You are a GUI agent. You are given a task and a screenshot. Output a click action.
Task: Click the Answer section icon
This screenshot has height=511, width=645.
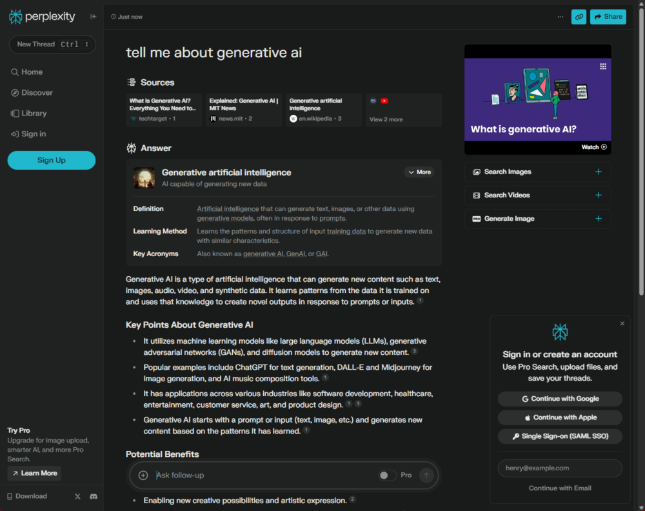click(x=131, y=148)
